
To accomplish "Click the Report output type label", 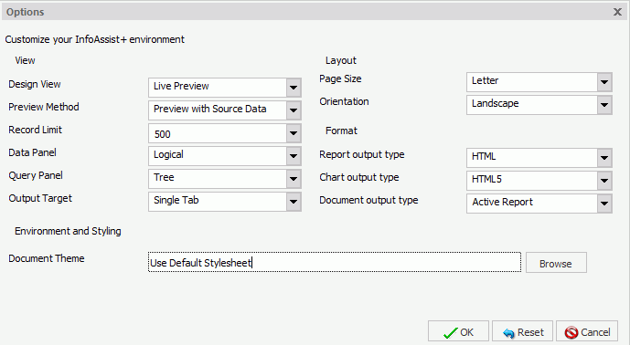I will (x=362, y=155).
